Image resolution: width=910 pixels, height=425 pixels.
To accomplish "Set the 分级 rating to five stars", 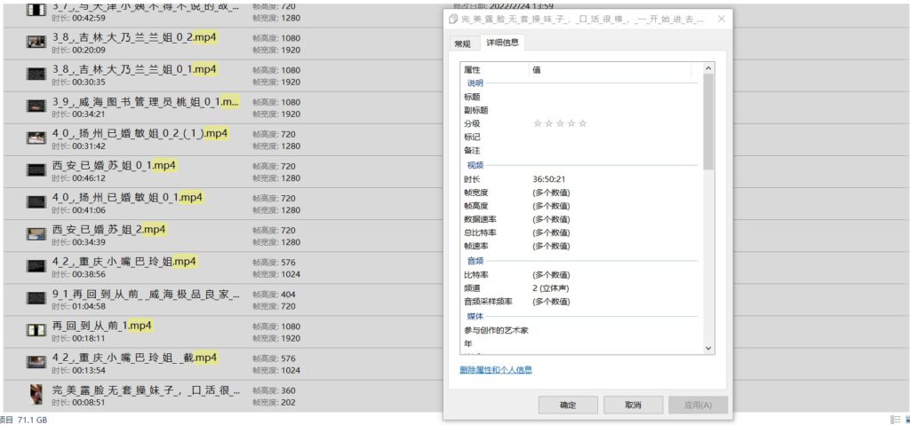I will click(583, 123).
